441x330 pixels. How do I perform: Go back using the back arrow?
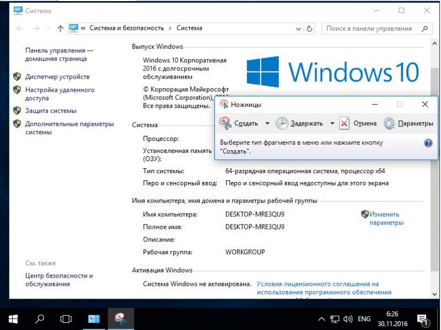click(x=20, y=29)
